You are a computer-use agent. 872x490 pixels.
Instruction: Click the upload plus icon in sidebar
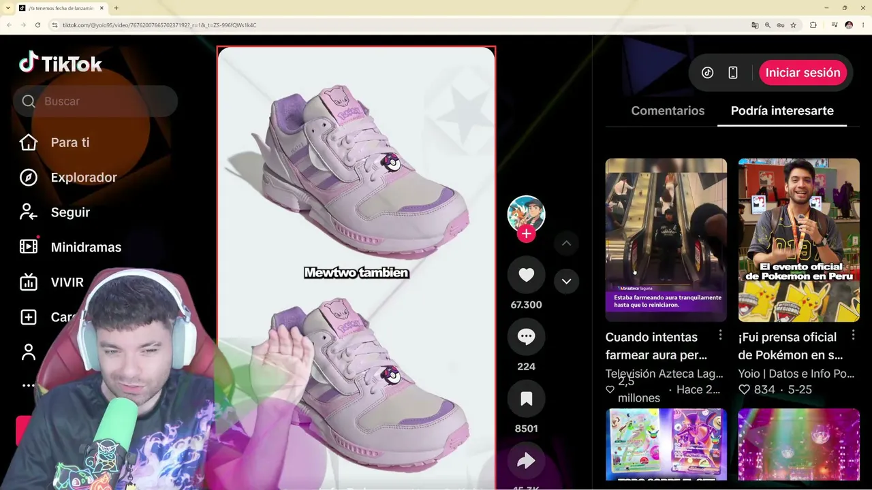coord(29,317)
